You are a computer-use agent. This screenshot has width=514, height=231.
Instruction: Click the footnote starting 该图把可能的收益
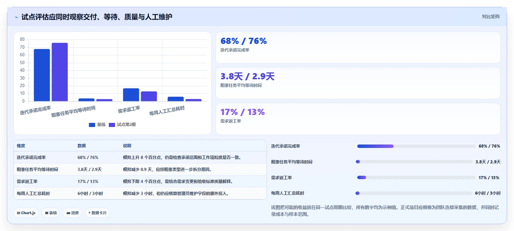click(384, 211)
